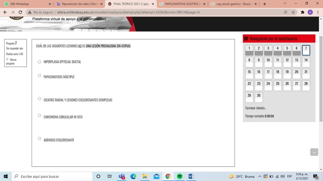The width and height of the screenshot is (323, 181).
Task: Open the Chrome three-dot menu
Action: [318, 12]
